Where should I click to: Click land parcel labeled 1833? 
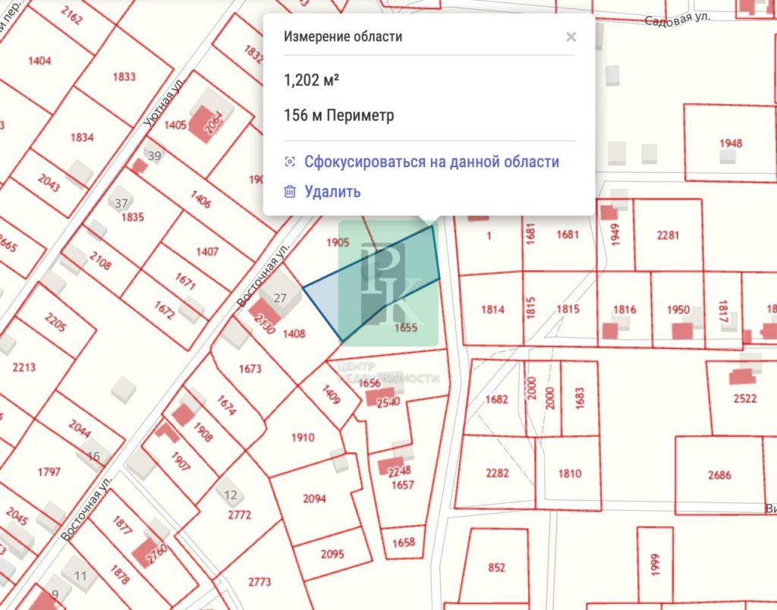point(124,77)
